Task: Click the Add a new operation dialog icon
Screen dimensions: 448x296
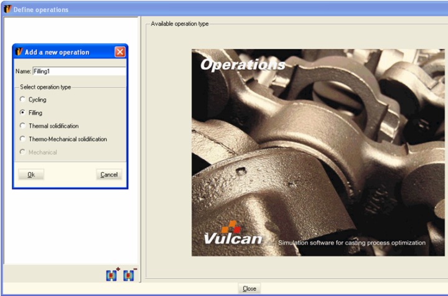Action: pyautogui.click(x=19, y=52)
